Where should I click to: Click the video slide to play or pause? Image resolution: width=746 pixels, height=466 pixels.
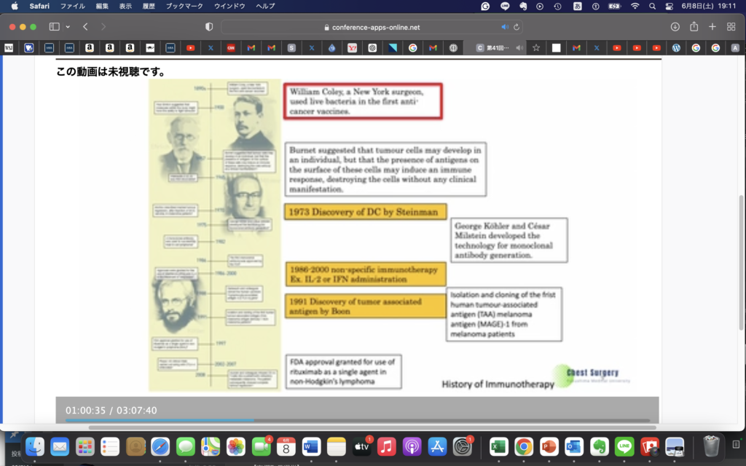pos(357,233)
